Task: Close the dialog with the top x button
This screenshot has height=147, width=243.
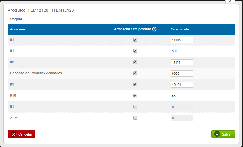Action: 230,1
